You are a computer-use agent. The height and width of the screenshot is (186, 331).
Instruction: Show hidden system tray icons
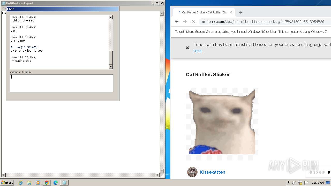288,182
